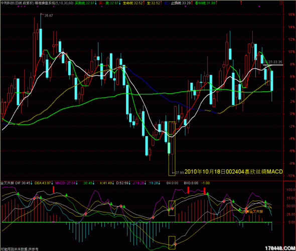Click the 止损线:33.29 stop-loss label

(x=181, y=3)
